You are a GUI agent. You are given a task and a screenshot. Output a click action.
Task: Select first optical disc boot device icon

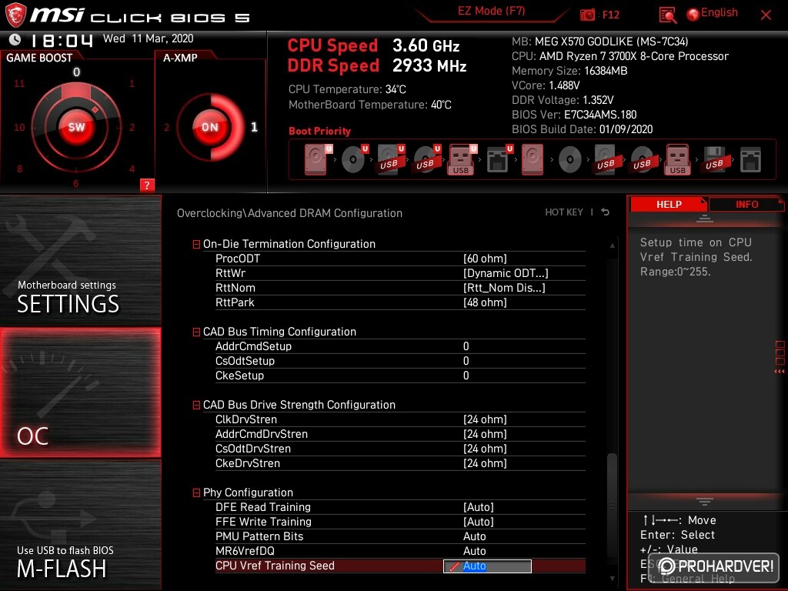355,160
